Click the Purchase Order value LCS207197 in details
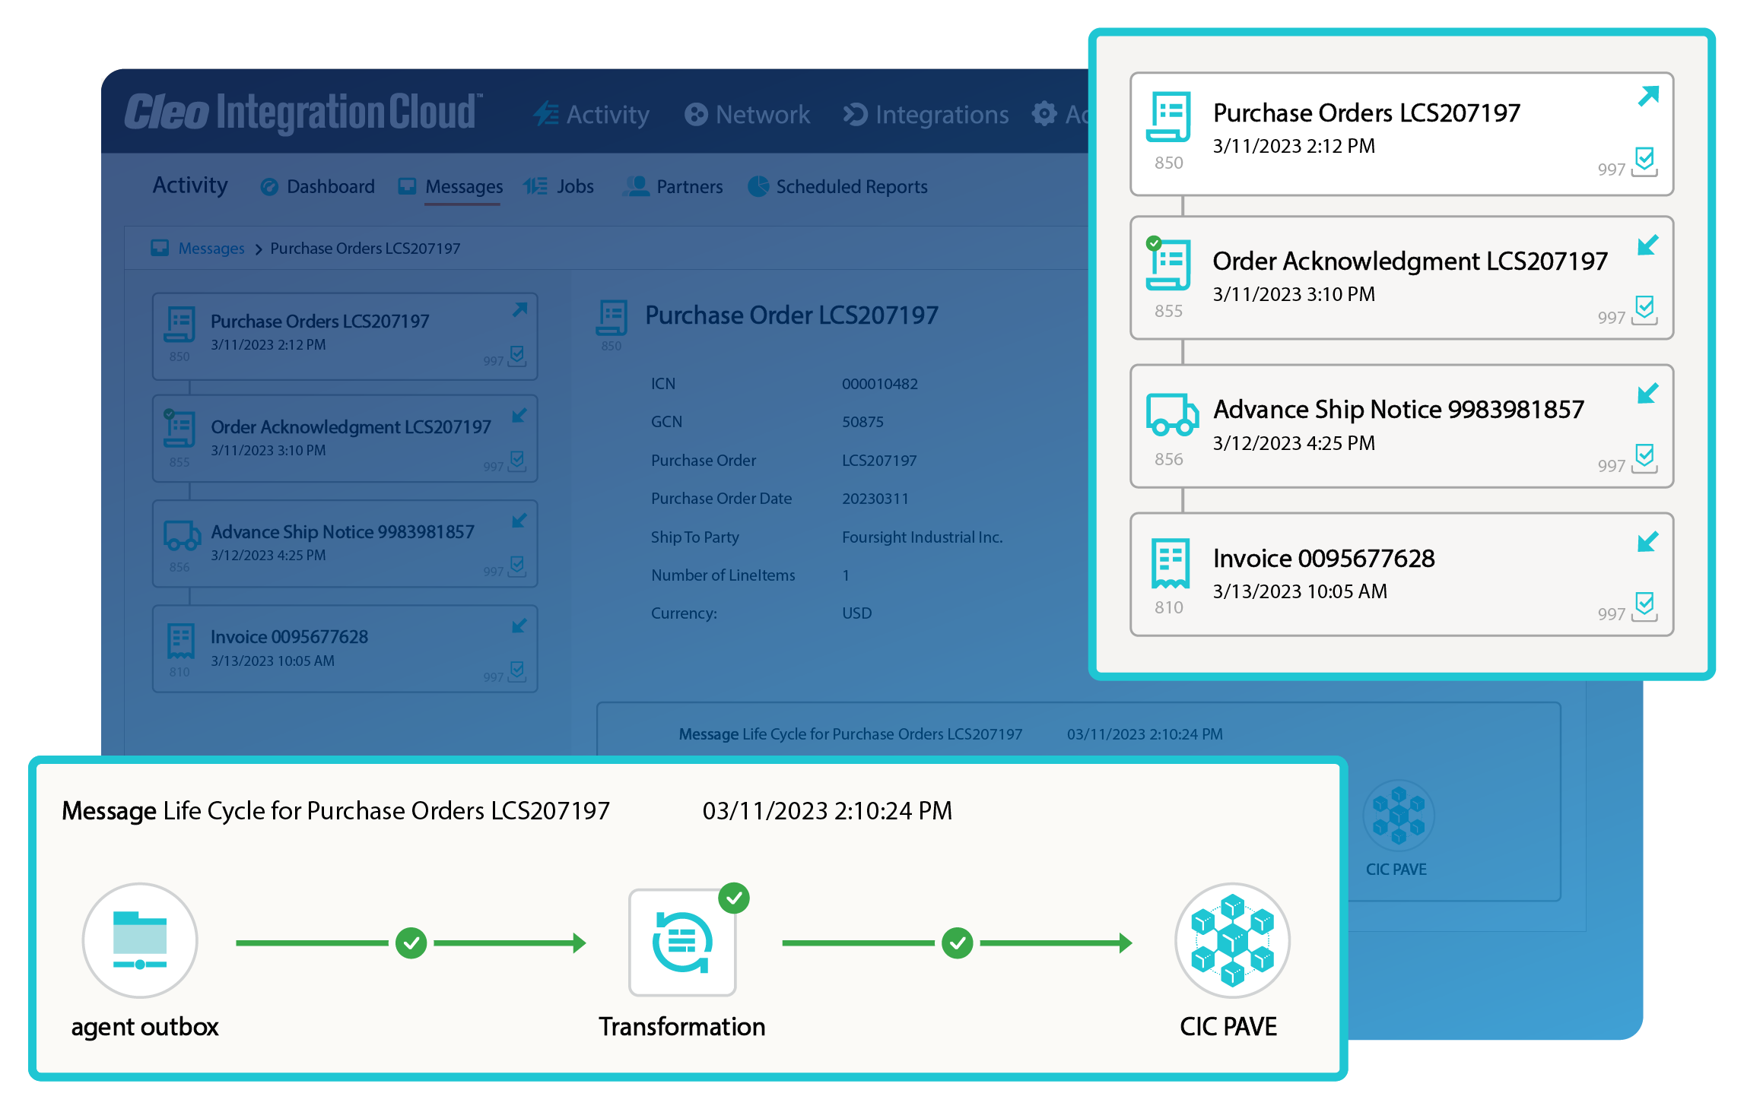The image size is (1744, 1109). point(879,461)
